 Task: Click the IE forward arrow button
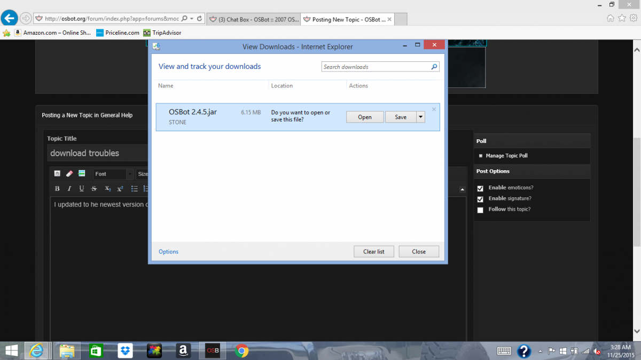25,19
